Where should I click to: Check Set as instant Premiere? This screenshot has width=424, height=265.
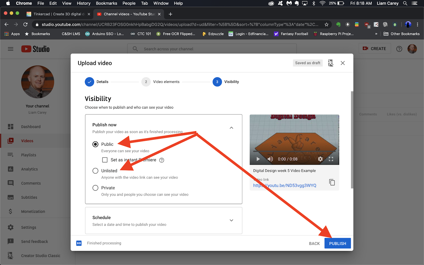tap(105, 160)
